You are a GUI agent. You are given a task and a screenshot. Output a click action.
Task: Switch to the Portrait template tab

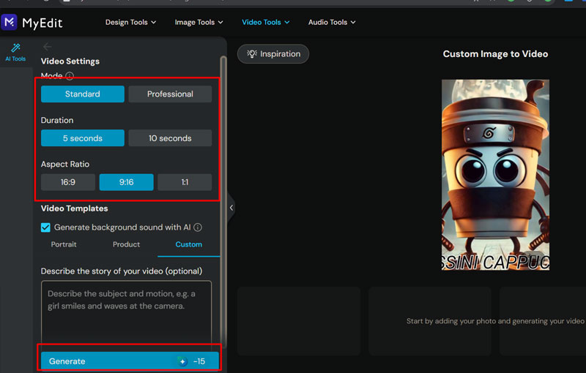point(64,244)
